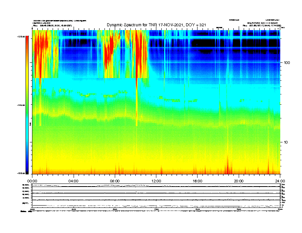The image size is (302, 233).
Task: Click the '00:00' time axis label under the spectrum
Action: pos(32,181)
